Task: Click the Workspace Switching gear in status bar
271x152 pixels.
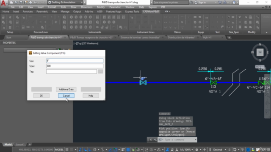Action: point(196,149)
